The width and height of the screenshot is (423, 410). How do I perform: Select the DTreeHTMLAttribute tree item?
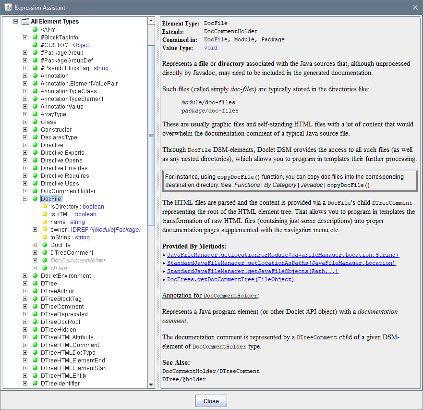tap(67, 337)
